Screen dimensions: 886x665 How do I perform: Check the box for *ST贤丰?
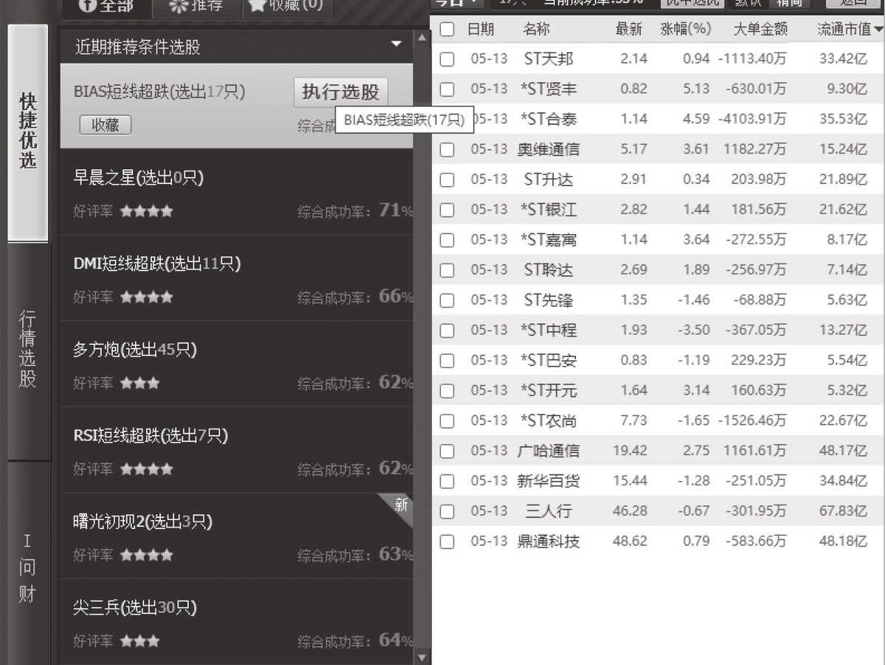pos(447,90)
